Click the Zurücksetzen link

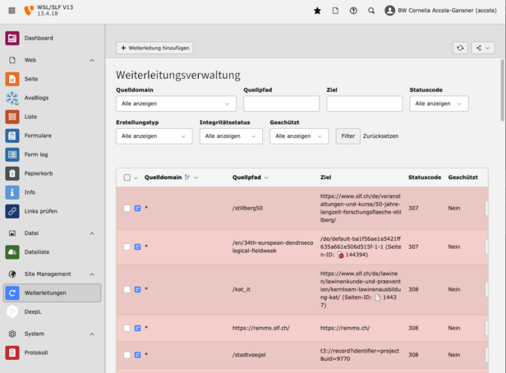(380, 136)
